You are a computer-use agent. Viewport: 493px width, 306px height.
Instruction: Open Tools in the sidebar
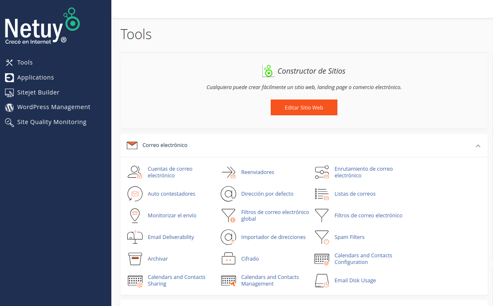pos(25,62)
